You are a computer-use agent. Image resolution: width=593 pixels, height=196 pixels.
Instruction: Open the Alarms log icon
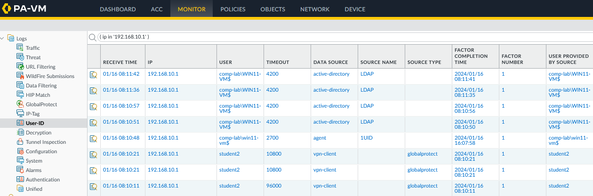point(20,170)
